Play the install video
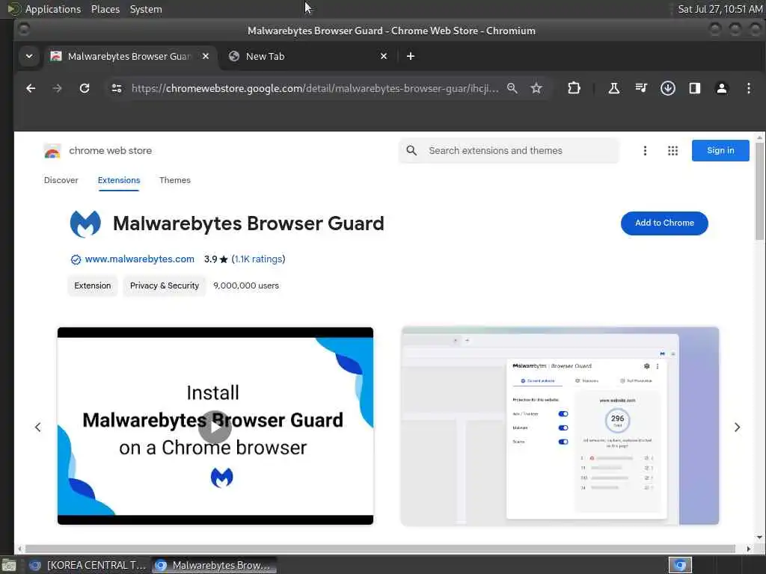The height and width of the screenshot is (574, 766). [x=215, y=427]
